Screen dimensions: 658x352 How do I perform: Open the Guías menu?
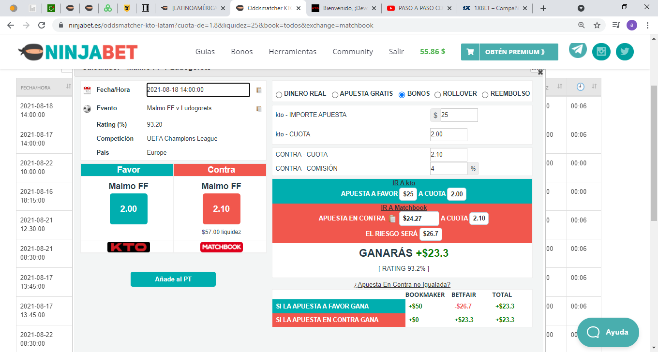(205, 52)
